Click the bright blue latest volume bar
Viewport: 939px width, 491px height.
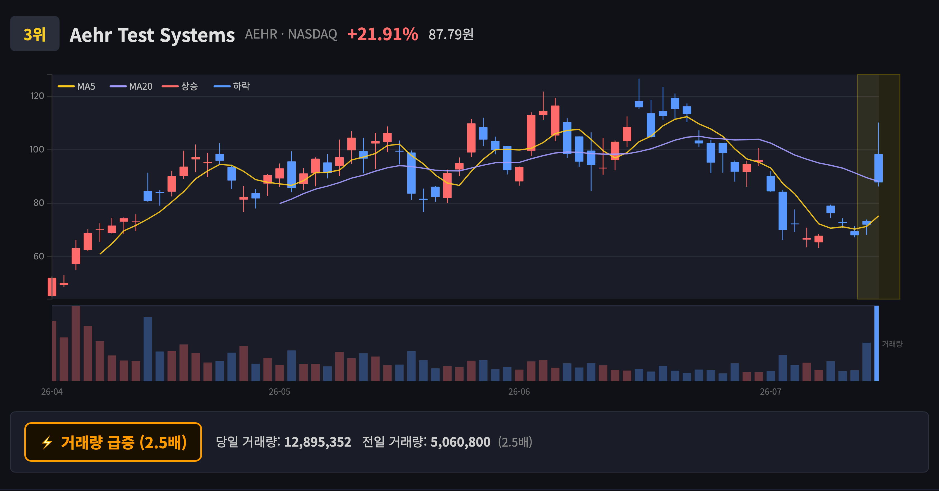pos(877,344)
